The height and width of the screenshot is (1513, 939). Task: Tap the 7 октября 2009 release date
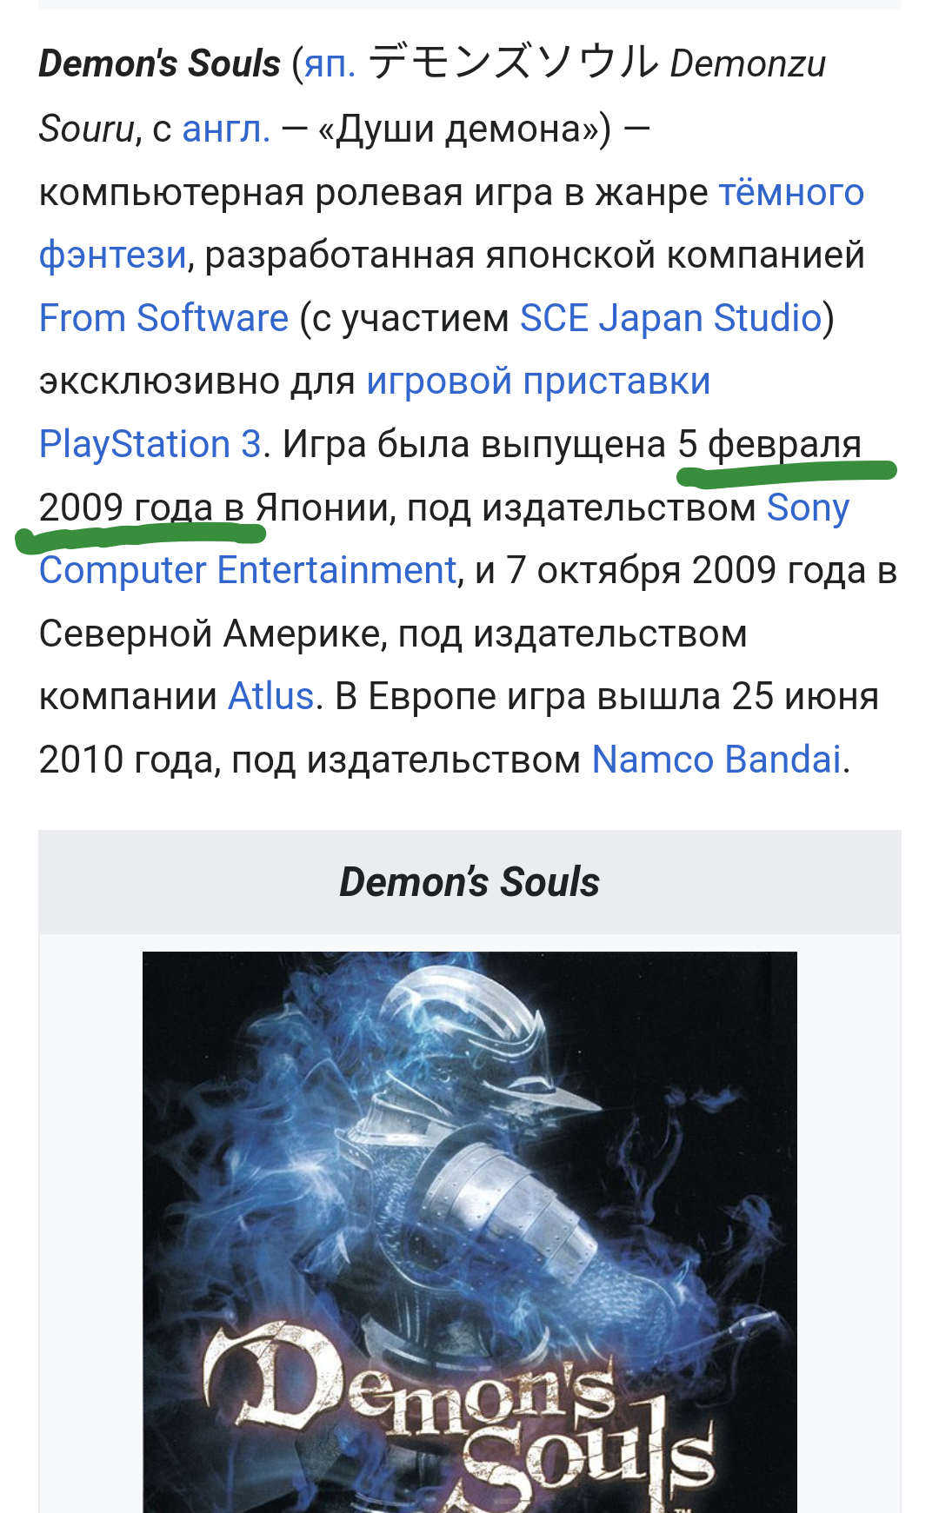click(x=641, y=570)
